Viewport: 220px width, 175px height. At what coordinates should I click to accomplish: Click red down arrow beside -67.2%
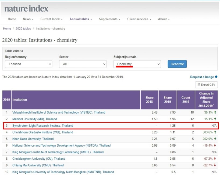215,159
